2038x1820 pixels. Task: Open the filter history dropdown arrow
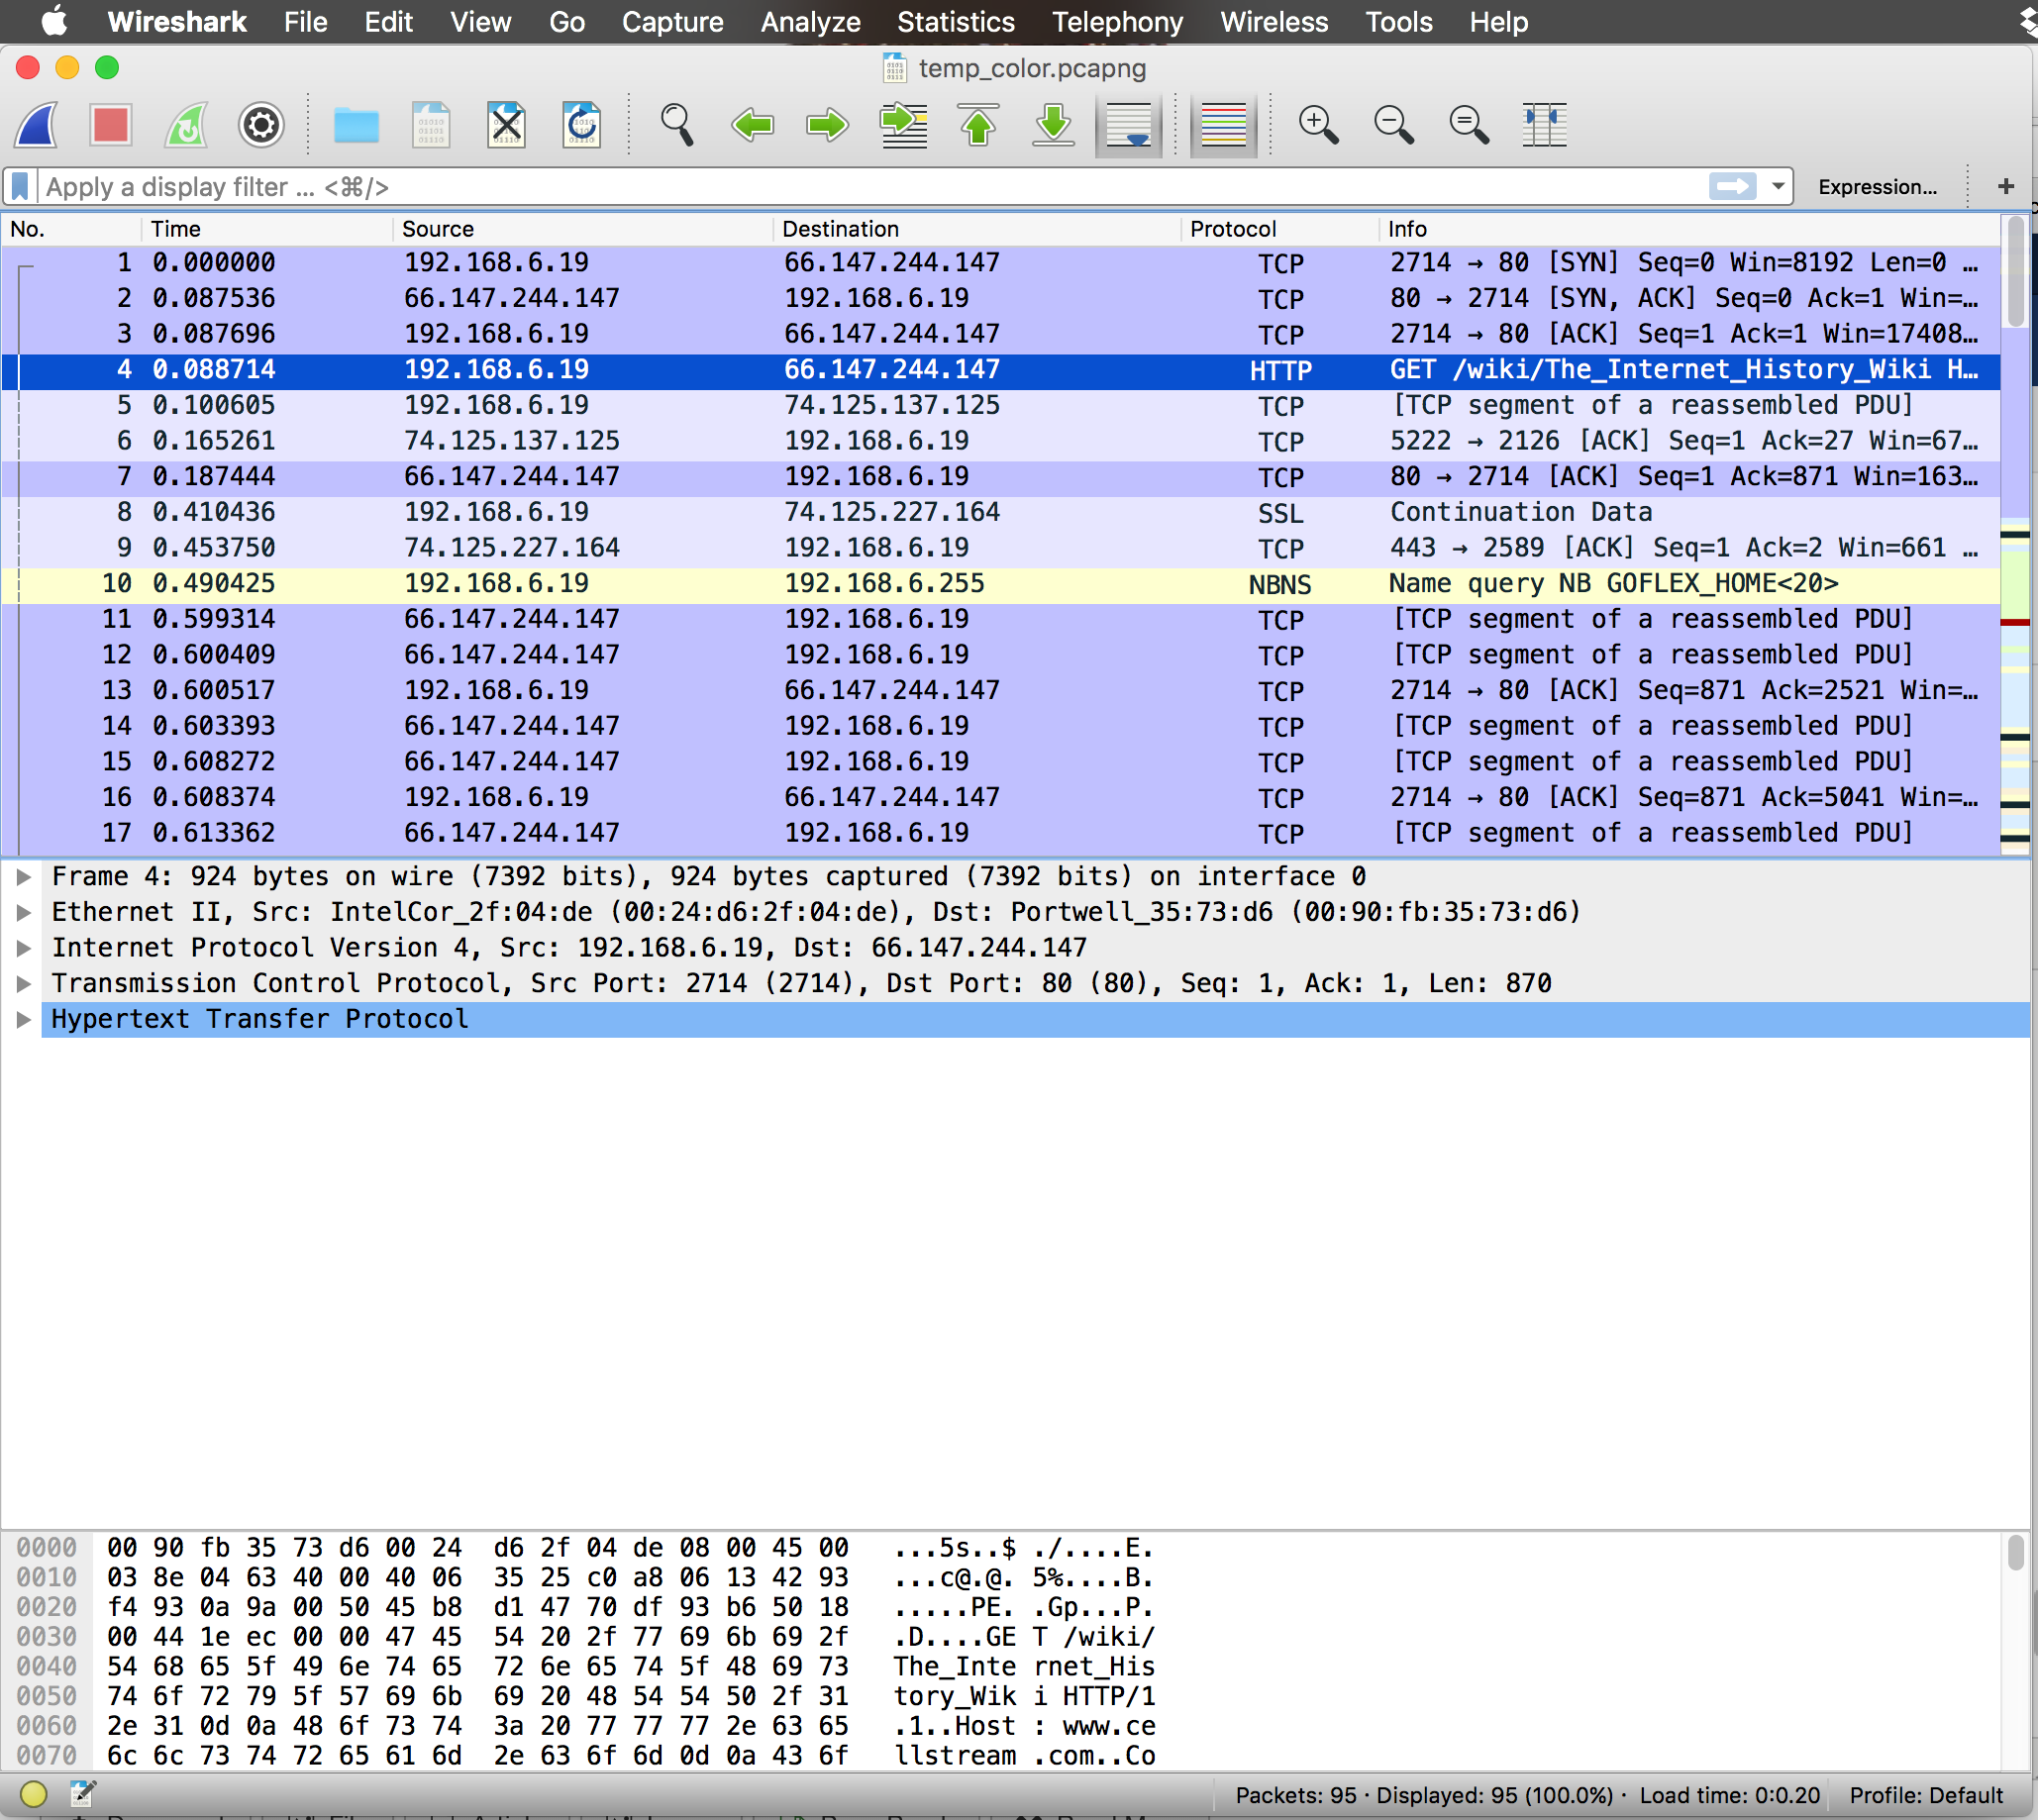pos(1777,186)
